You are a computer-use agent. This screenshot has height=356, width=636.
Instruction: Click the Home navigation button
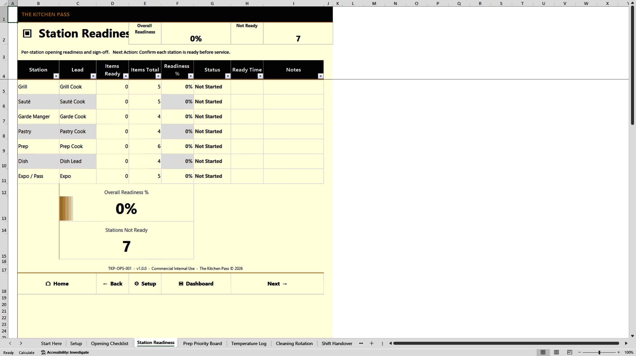pyautogui.click(x=57, y=284)
